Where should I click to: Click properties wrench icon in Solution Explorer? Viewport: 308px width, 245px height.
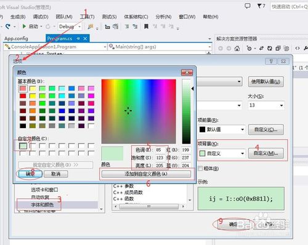click(x=306, y=48)
